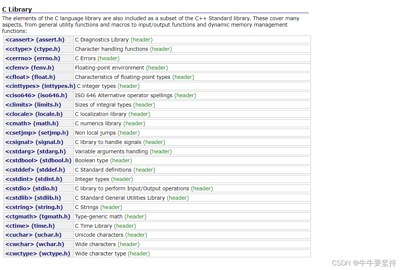Click 'C library to perform Input/Output operations'
Image resolution: width=402 pixels, height=270 pixels.
click(x=132, y=188)
